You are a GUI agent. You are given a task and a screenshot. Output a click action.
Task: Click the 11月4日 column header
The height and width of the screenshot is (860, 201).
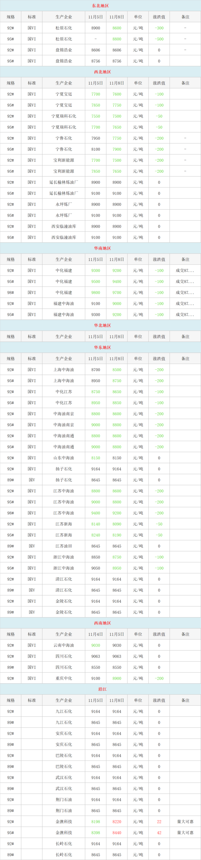pos(96,634)
